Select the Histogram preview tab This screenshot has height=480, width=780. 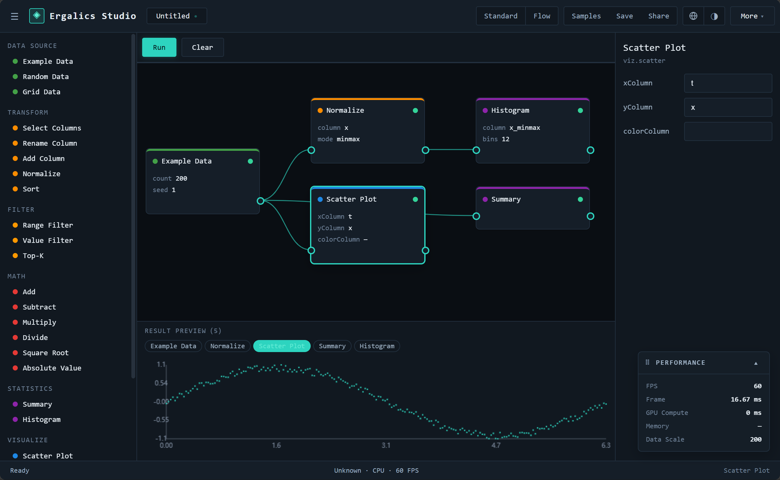tap(377, 346)
